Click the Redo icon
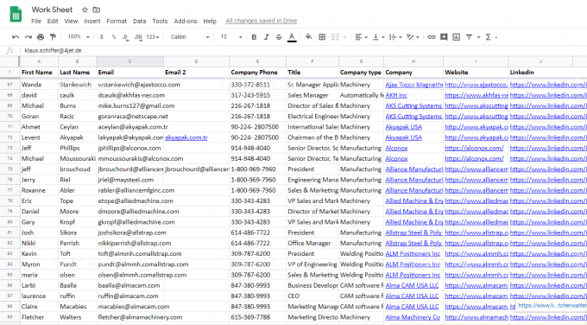The height and width of the screenshot is (325, 587). [28, 37]
